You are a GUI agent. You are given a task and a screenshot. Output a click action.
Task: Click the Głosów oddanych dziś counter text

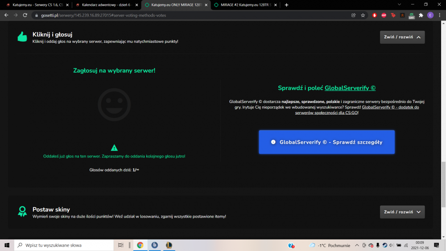tap(114, 170)
